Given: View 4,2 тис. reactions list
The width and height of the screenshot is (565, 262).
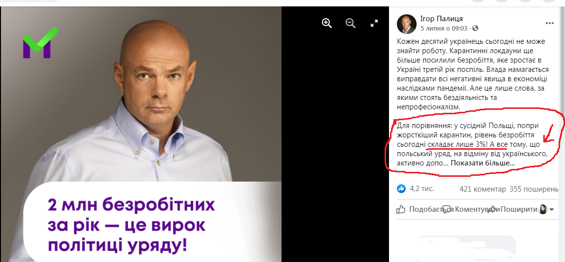Looking at the screenshot, I should [422, 189].
